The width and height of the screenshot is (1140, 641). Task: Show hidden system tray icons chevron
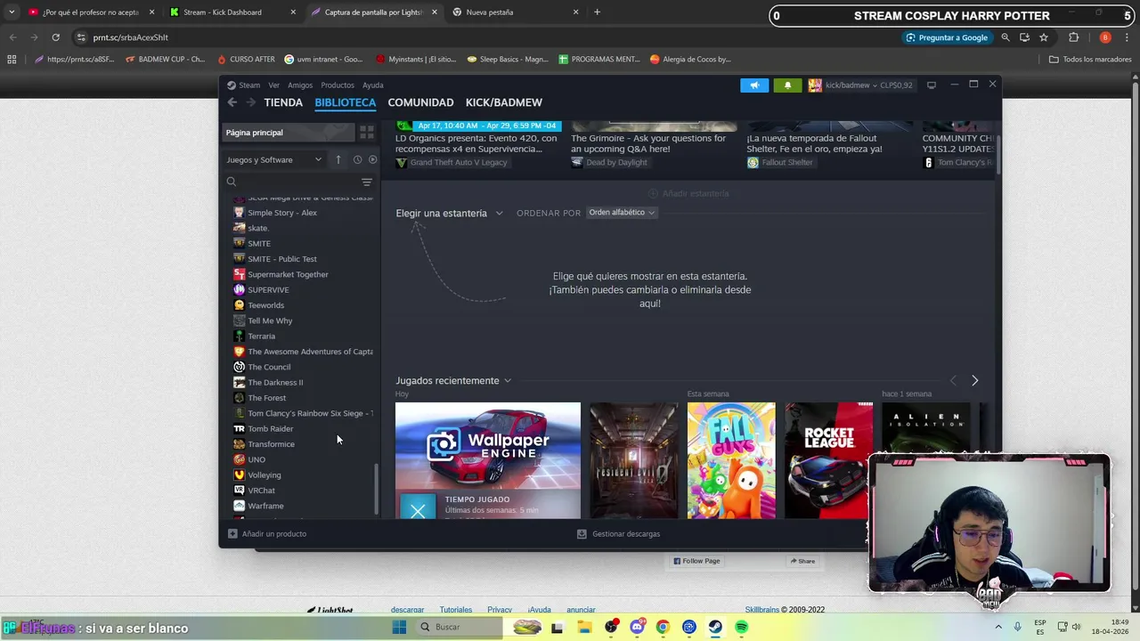1000,627
